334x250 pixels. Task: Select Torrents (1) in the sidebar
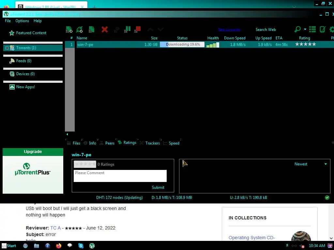(x=26, y=48)
